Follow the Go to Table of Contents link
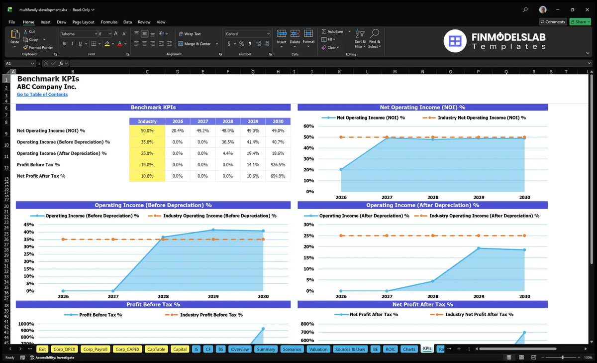The height and width of the screenshot is (363, 597). pos(42,94)
